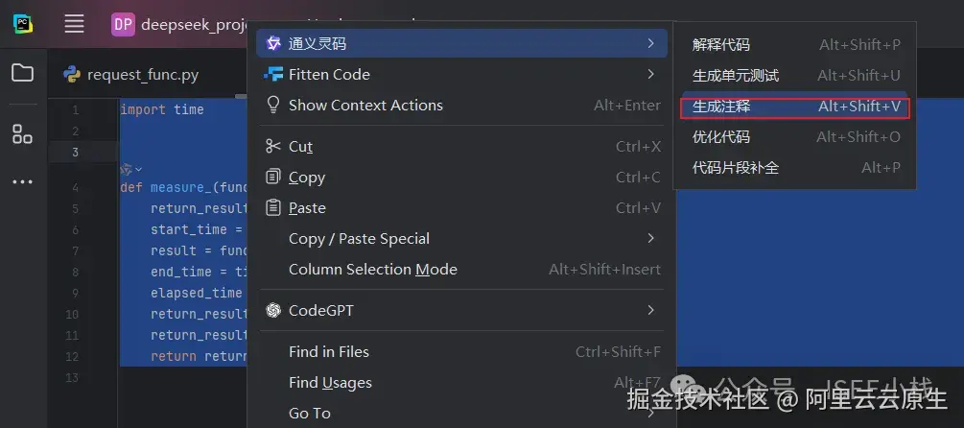Open the Structure tool window icon

coord(22,133)
